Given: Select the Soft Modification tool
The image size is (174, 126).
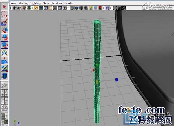Looking at the screenshot, I should [5, 61].
